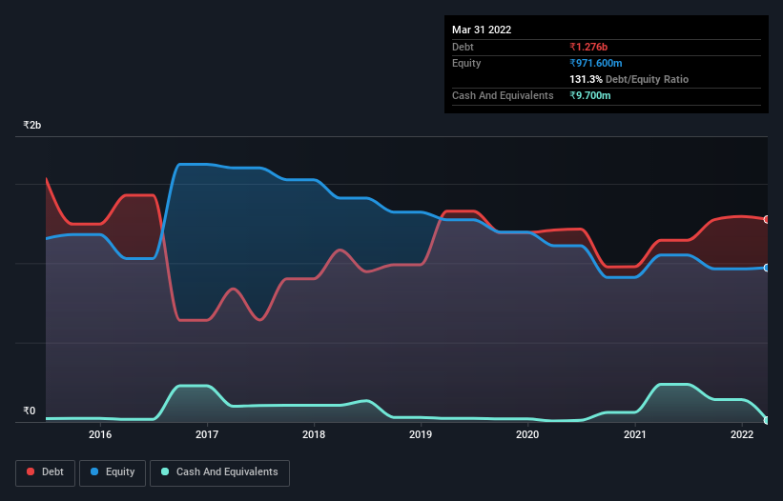Click the 2018 x-axis label
The width and height of the screenshot is (783, 501).
(314, 434)
